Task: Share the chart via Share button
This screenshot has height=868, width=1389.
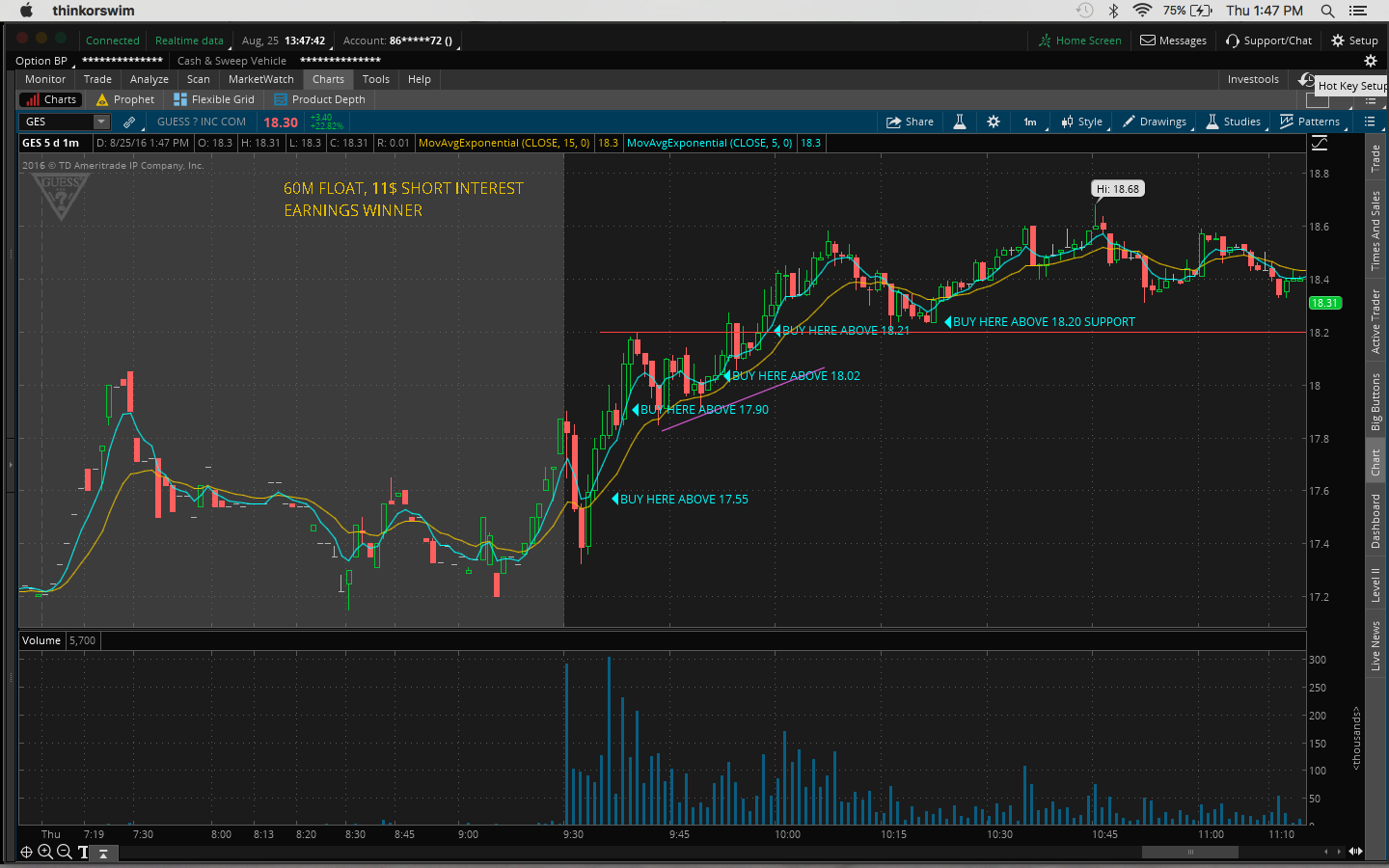Action: pos(911,122)
